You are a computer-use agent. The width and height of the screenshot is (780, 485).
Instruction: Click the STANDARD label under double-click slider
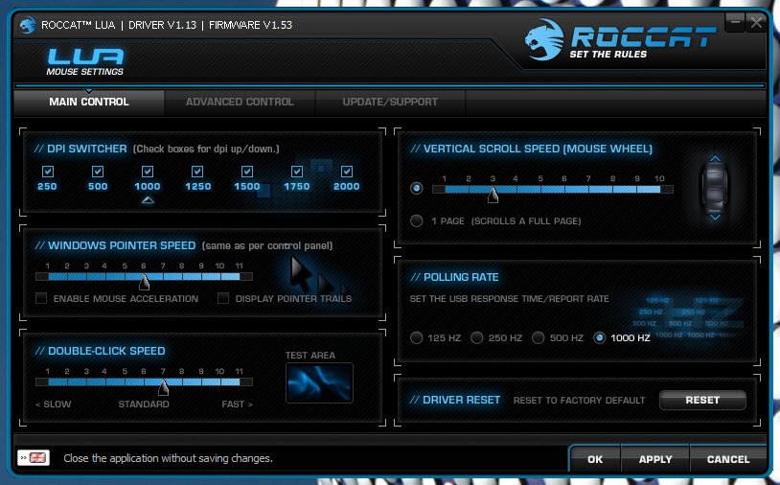[x=144, y=404]
